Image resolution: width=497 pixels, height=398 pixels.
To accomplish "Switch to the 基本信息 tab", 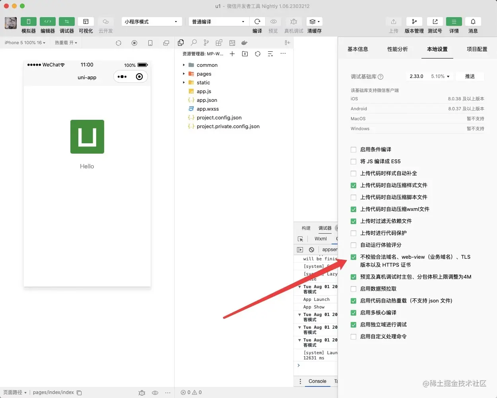I will (x=358, y=49).
